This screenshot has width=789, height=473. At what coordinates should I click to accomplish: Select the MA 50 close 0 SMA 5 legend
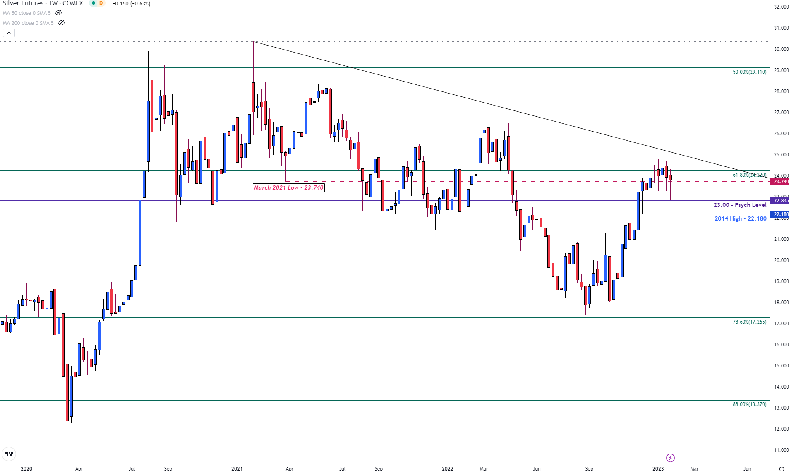[x=26, y=13]
